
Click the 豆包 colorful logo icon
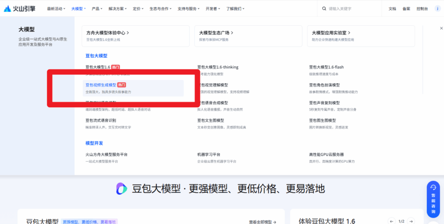coord(121,188)
